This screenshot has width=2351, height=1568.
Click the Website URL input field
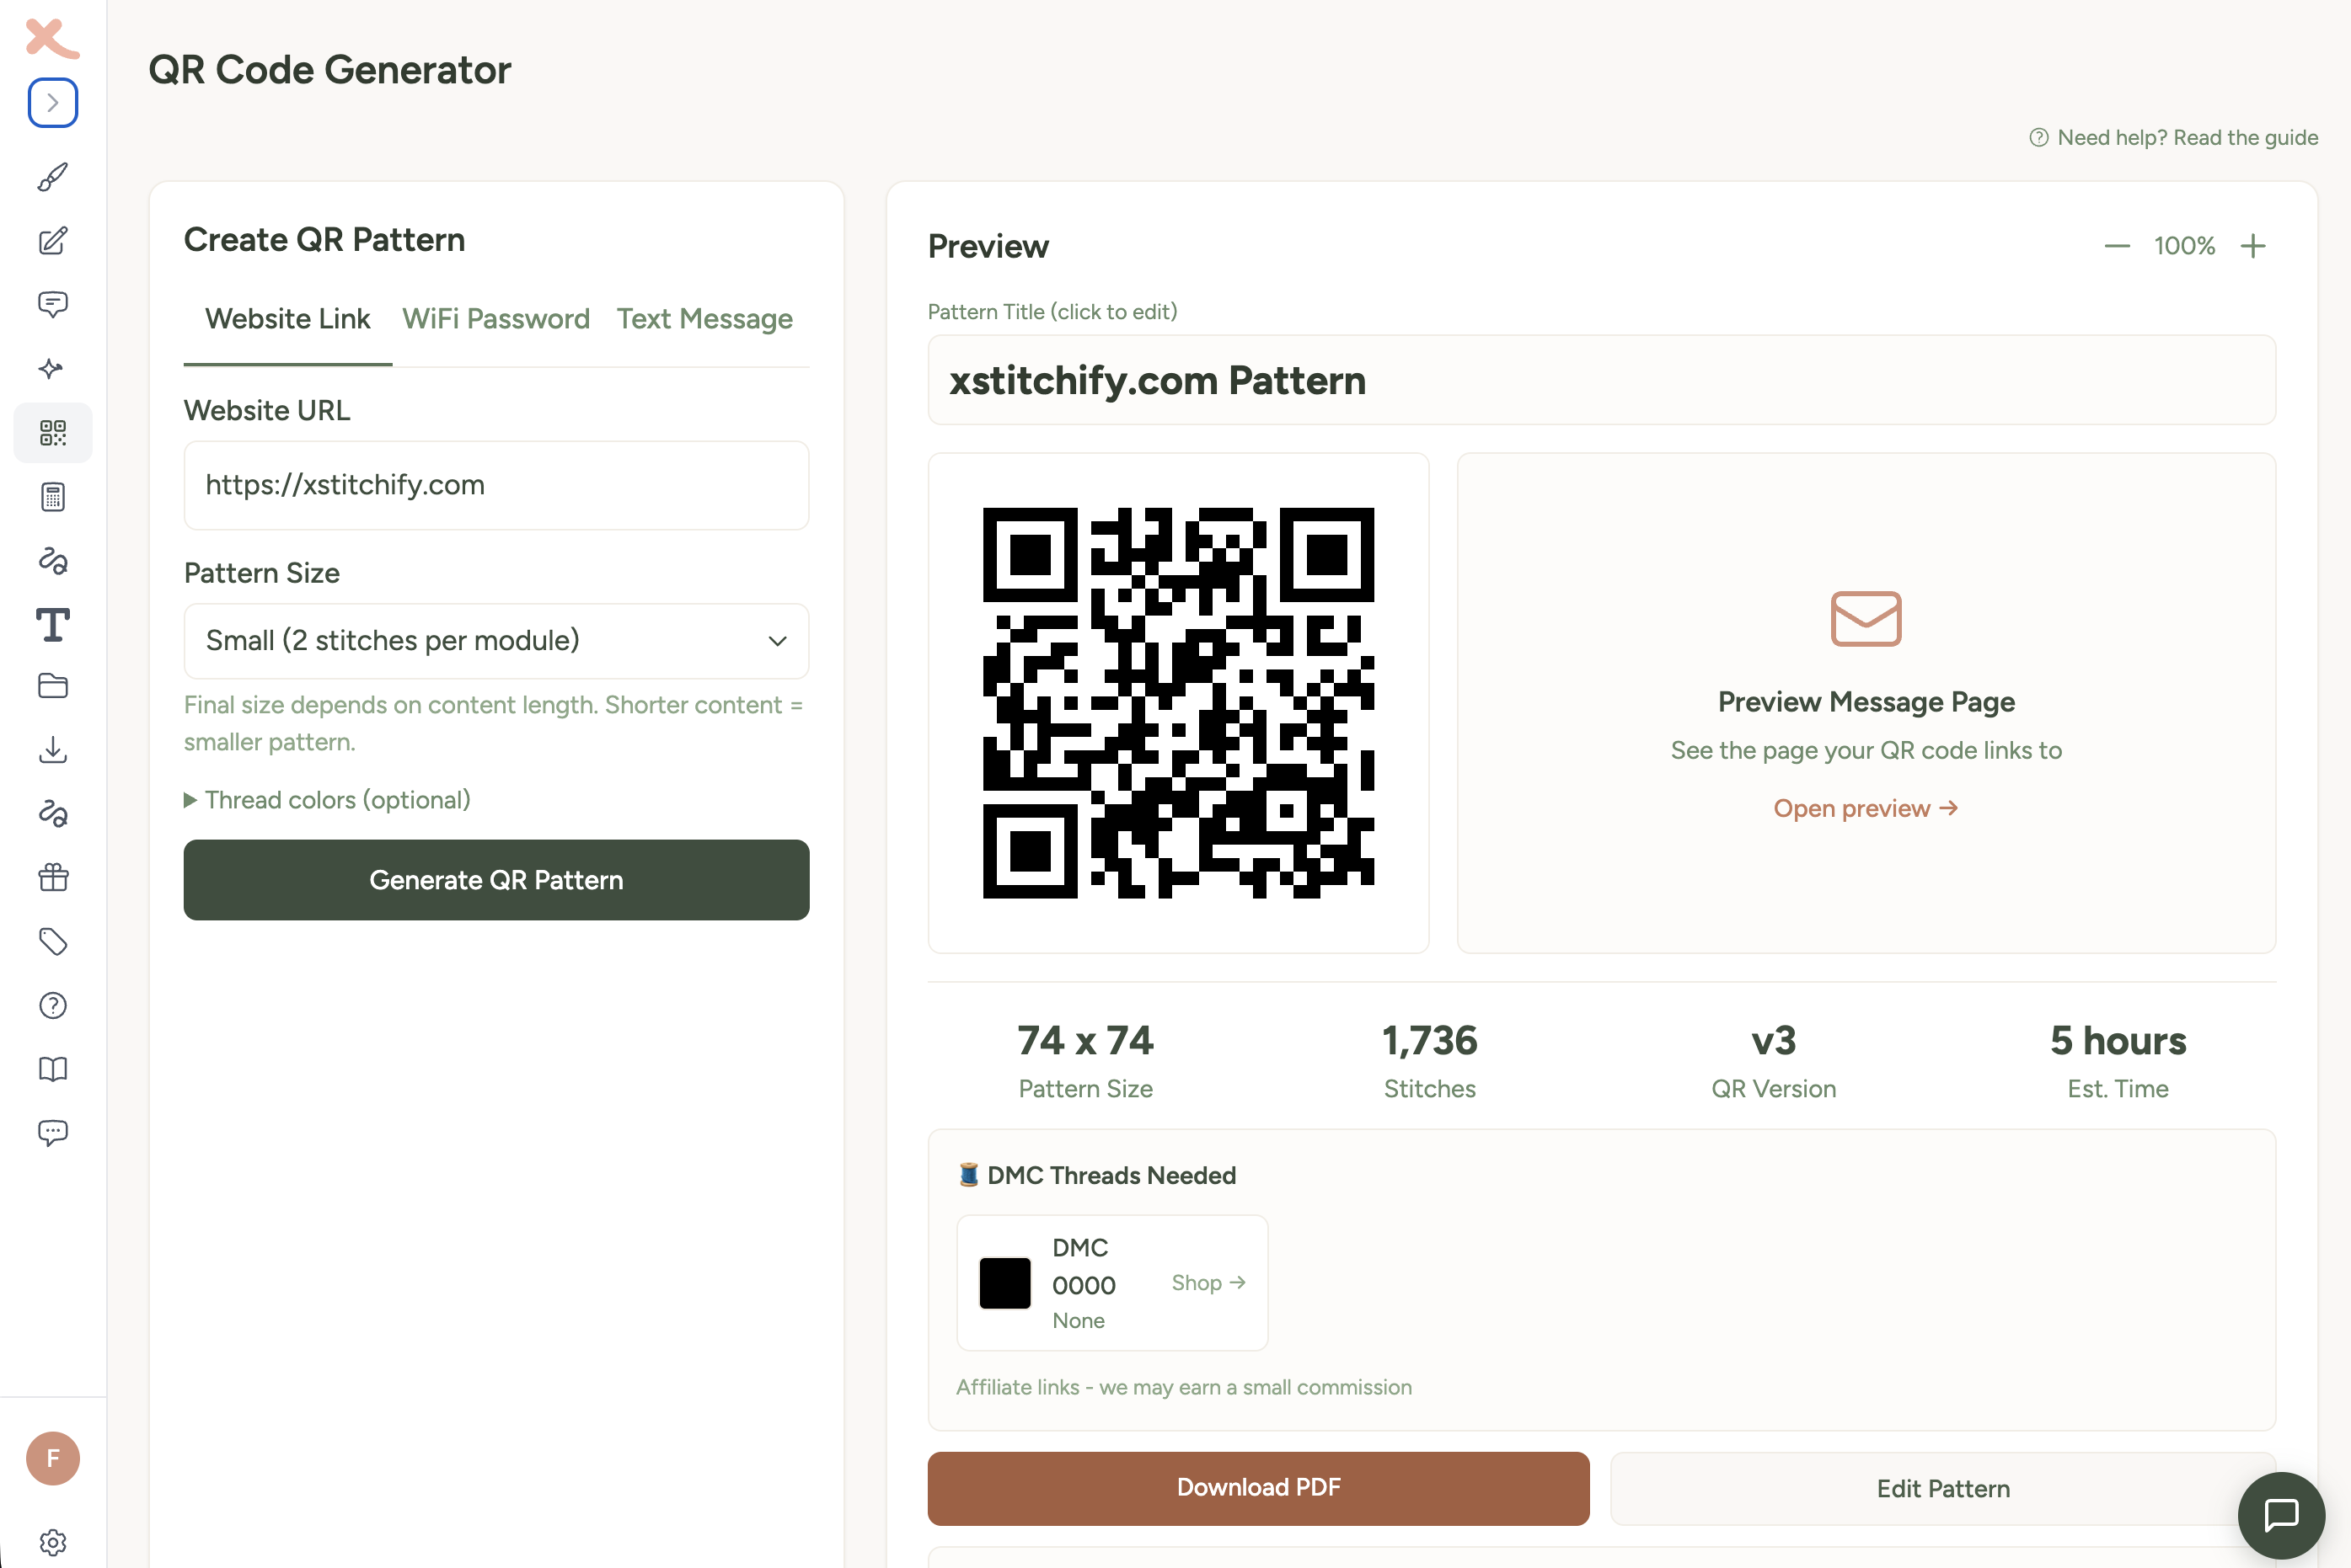[496, 485]
